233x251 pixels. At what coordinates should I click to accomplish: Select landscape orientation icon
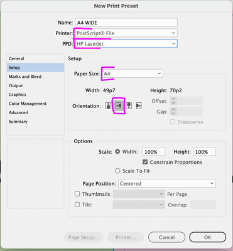point(119,106)
